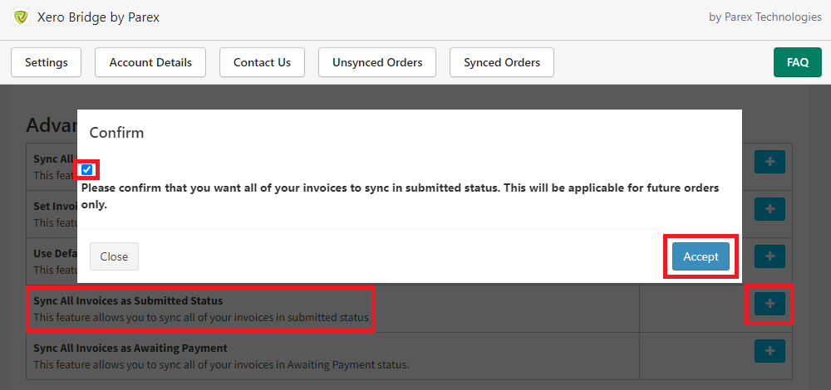Click the 'Confirm' dialog title

(116, 132)
